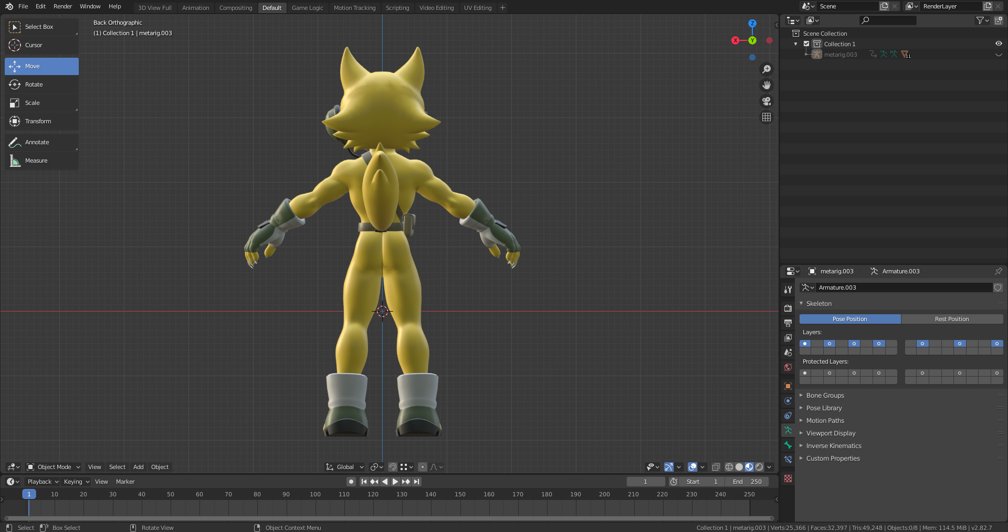Screen dimensions: 1008x532
Task: Toggle show overlays button
Action: coord(692,467)
